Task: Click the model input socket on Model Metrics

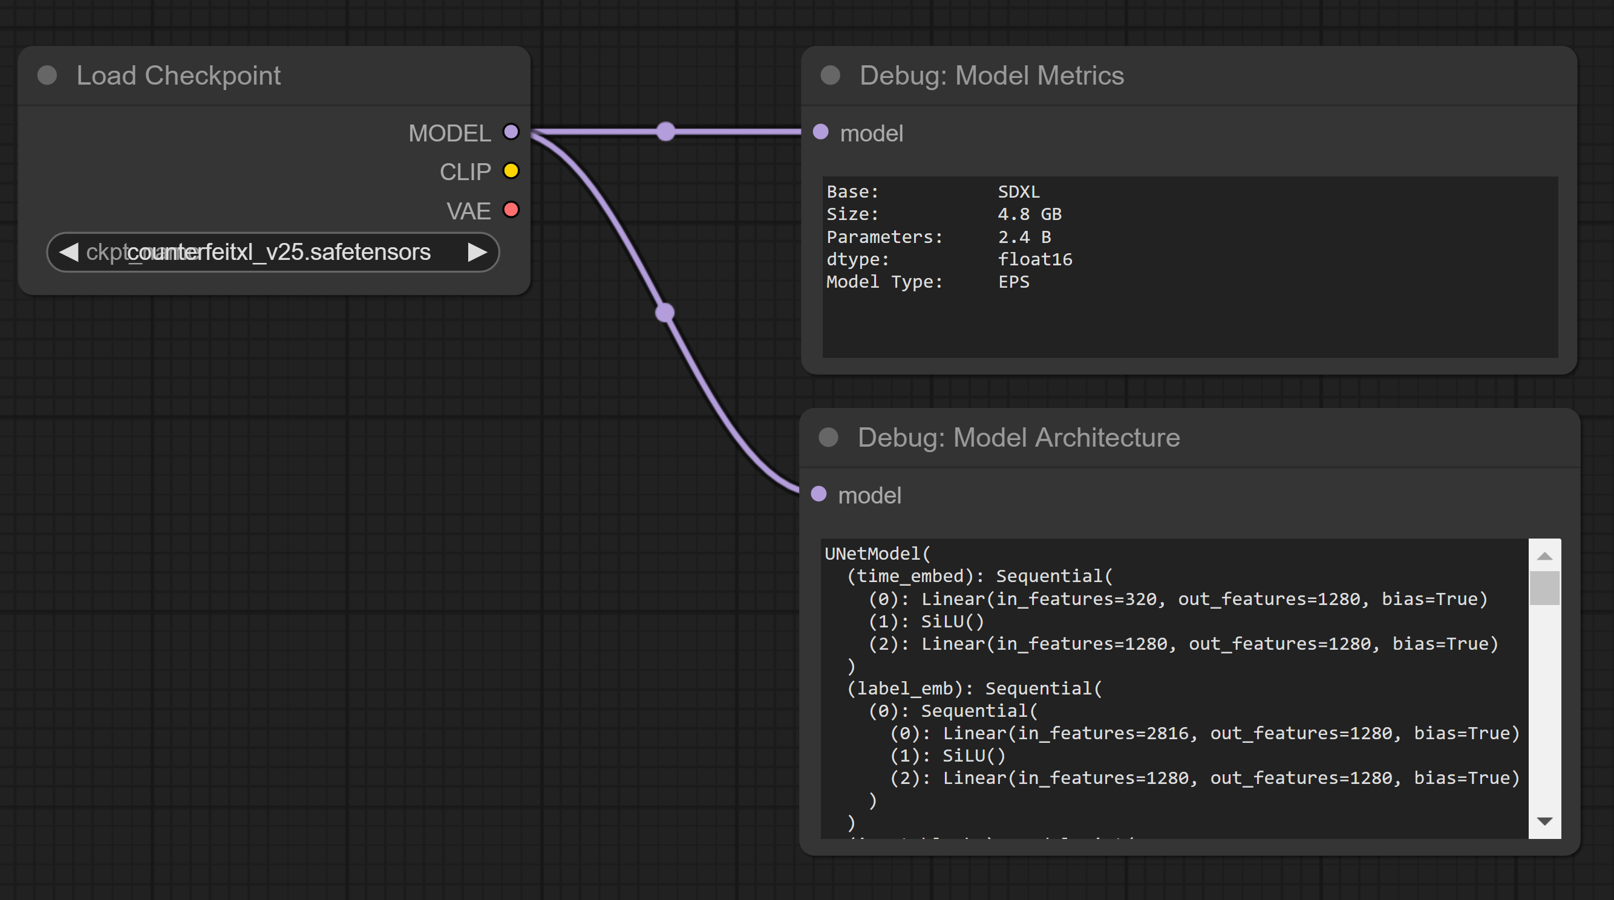Action: [x=820, y=132]
